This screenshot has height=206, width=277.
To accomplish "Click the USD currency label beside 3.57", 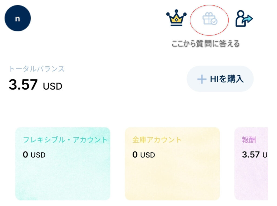I will click(x=52, y=86).
